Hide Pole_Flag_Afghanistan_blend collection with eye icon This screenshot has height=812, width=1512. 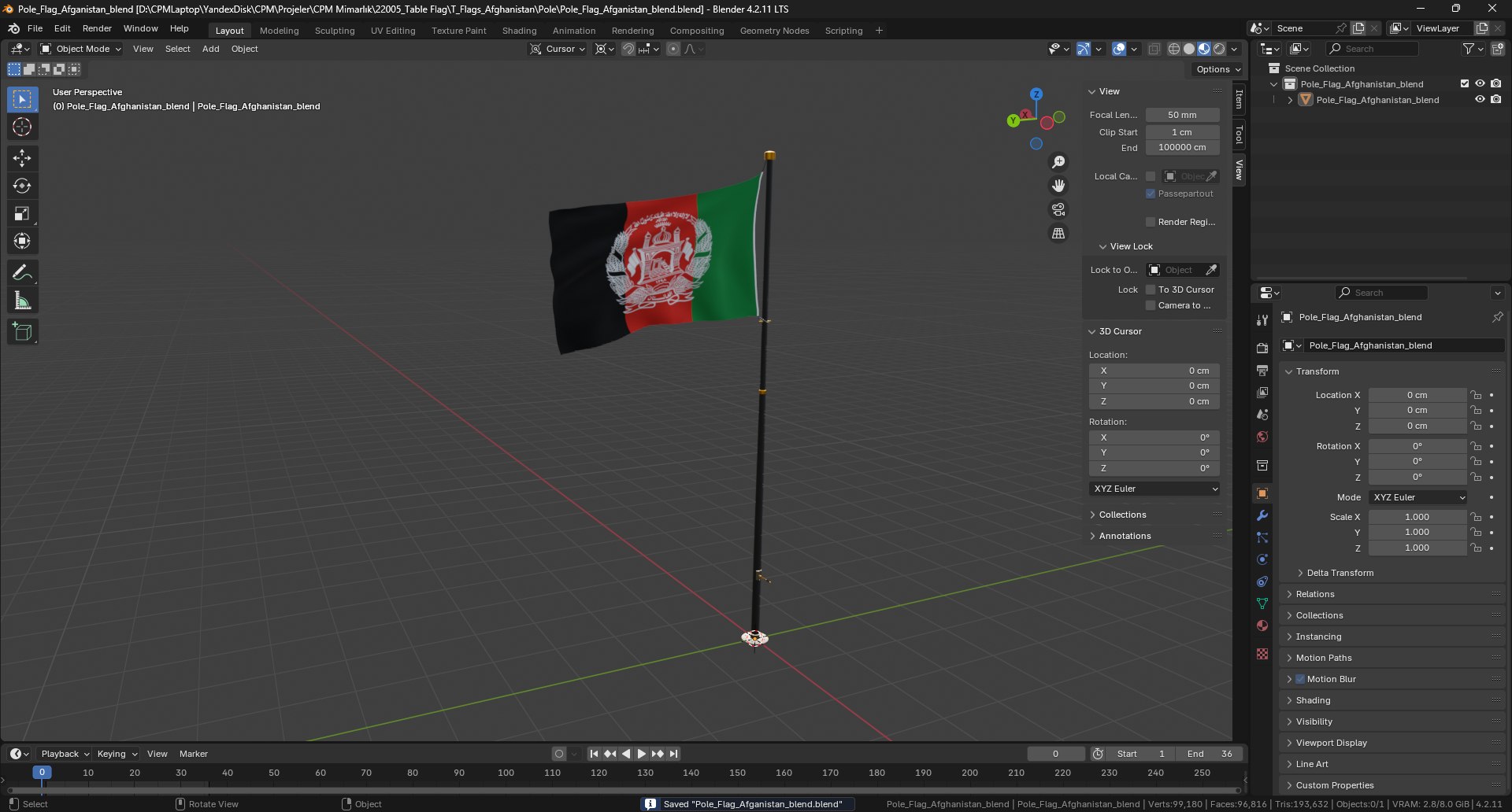(1480, 83)
